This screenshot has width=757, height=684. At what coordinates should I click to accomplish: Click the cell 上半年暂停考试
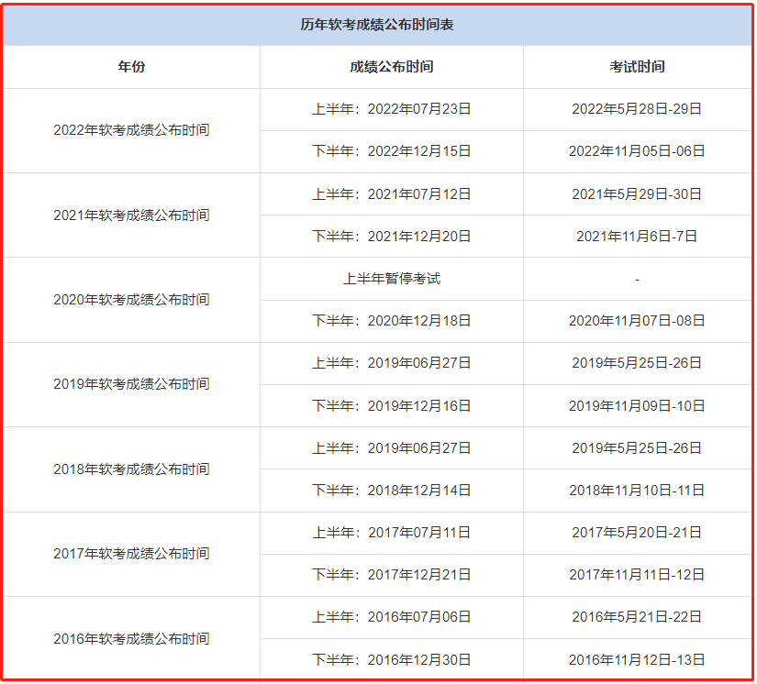tap(392, 279)
